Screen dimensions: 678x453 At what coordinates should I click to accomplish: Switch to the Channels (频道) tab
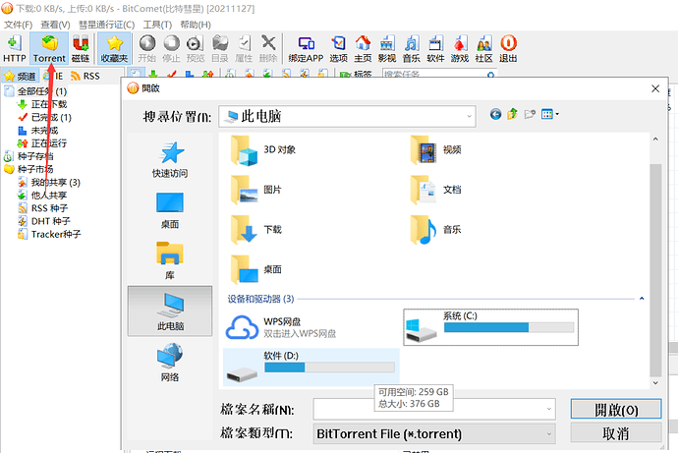[x=20, y=76]
